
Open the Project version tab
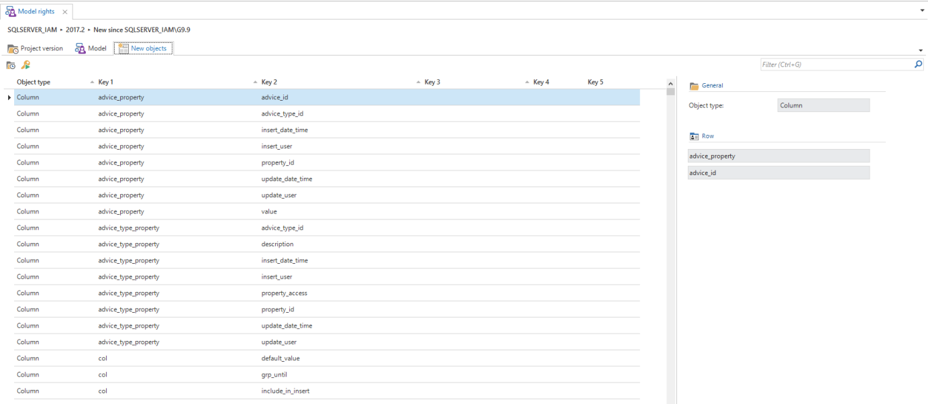click(36, 48)
